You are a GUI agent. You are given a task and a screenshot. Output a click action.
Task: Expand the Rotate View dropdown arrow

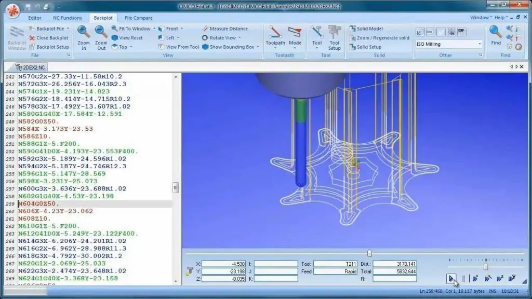click(x=240, y=38)
